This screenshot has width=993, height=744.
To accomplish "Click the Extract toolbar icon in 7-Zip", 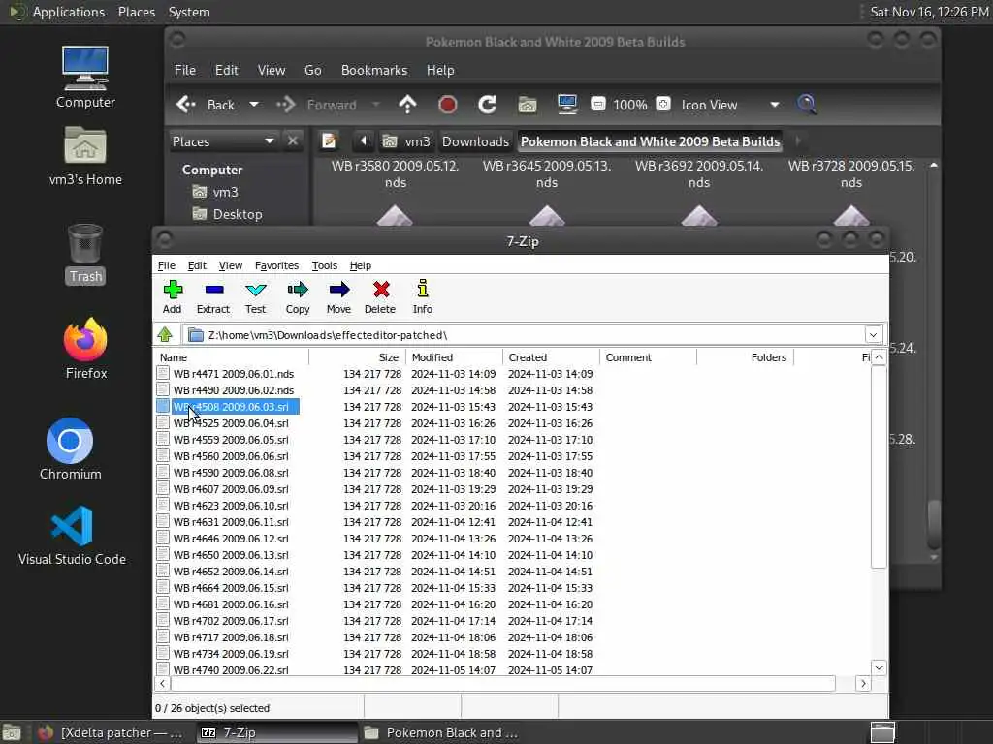I will (214, 291).
